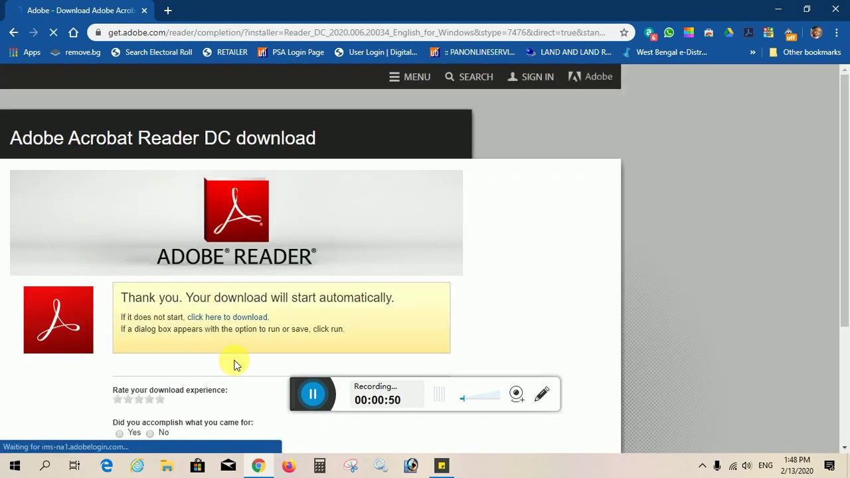Open the Search Electoral Roll bookmark

[151, 52]
